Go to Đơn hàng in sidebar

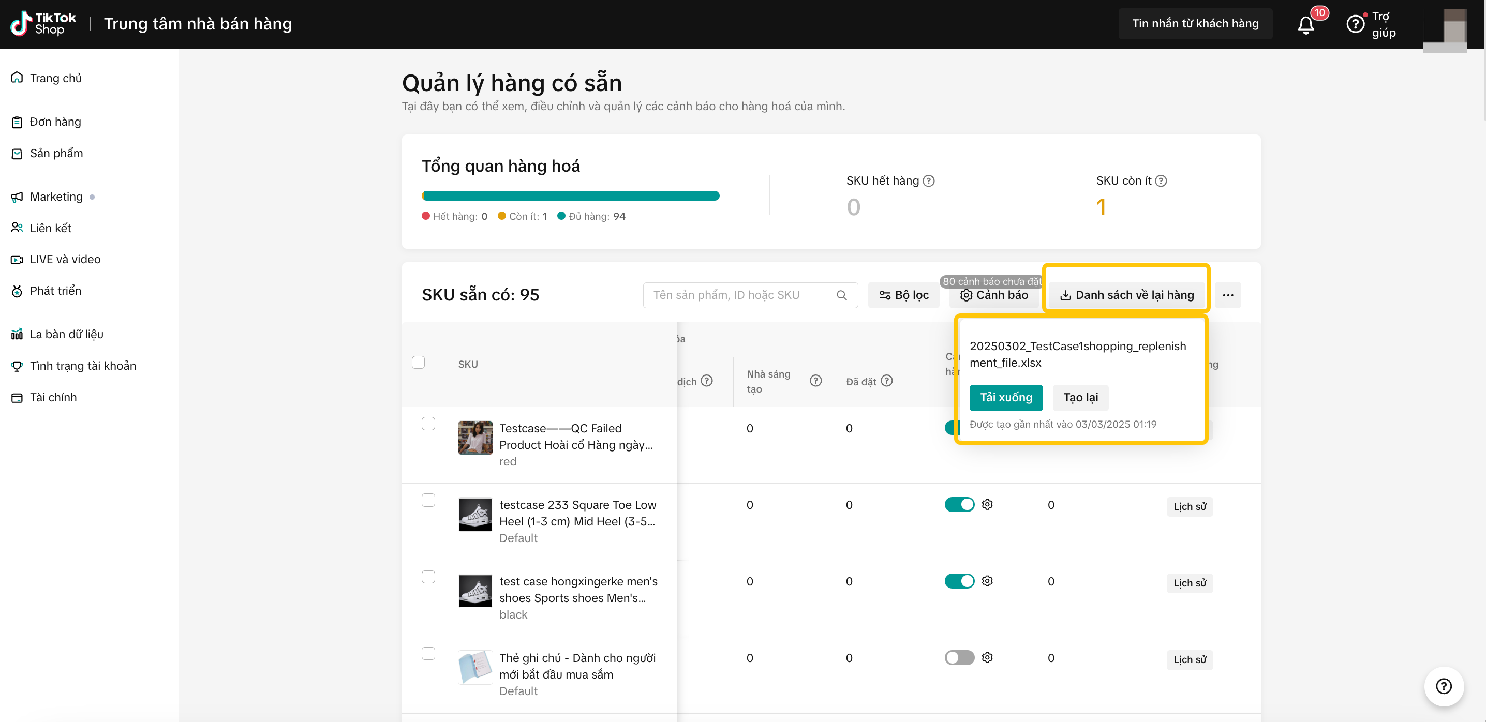point(55,122)
